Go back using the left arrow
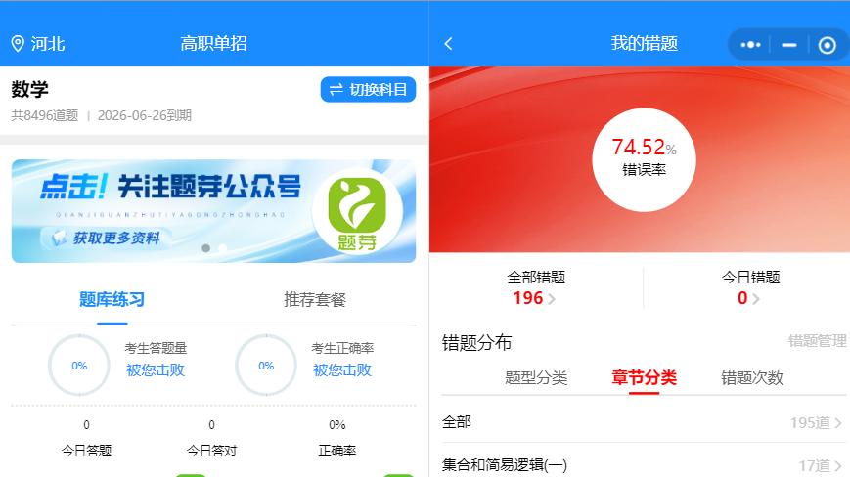 (x=448, y=44)
